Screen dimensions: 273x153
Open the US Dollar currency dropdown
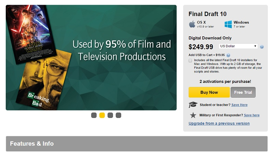(x=238, y=46)
